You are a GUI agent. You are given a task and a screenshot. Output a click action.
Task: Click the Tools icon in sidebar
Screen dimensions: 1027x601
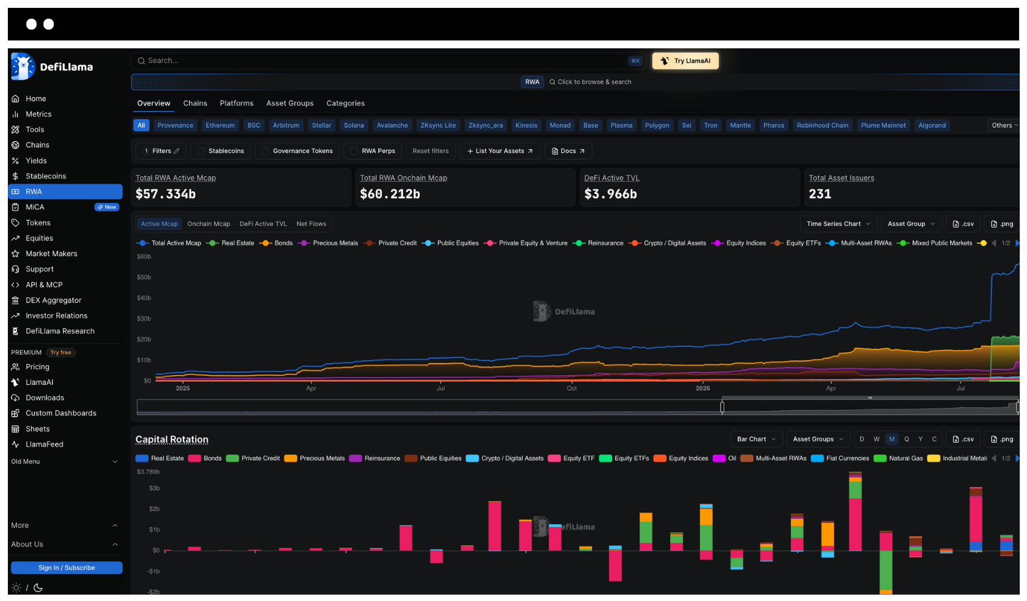[16, 129]
